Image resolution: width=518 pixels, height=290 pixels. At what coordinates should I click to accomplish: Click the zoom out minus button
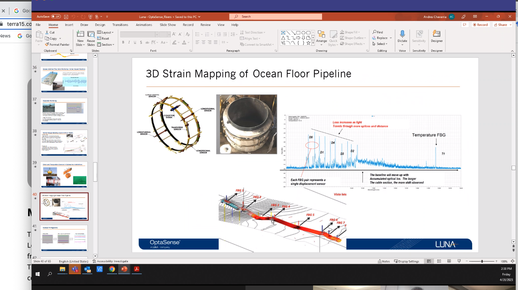point(467,261)
